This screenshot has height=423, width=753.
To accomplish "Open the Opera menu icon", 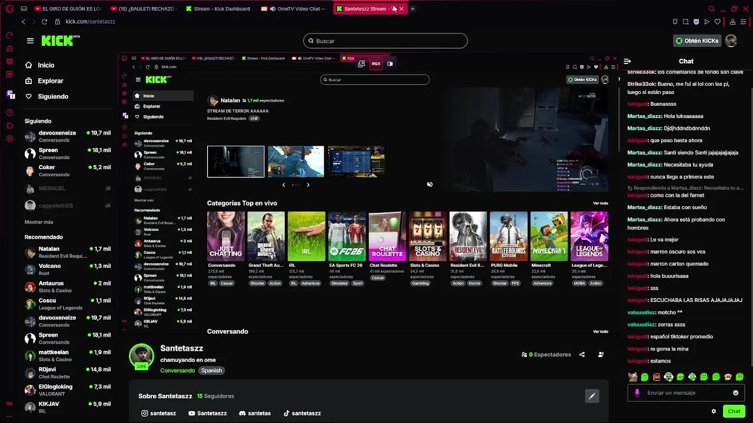I will click(x=9, y=9).
